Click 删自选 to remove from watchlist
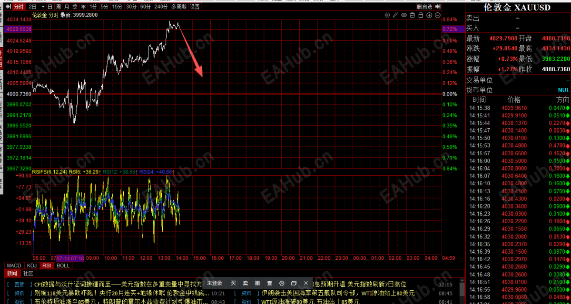 pos(424,7)
